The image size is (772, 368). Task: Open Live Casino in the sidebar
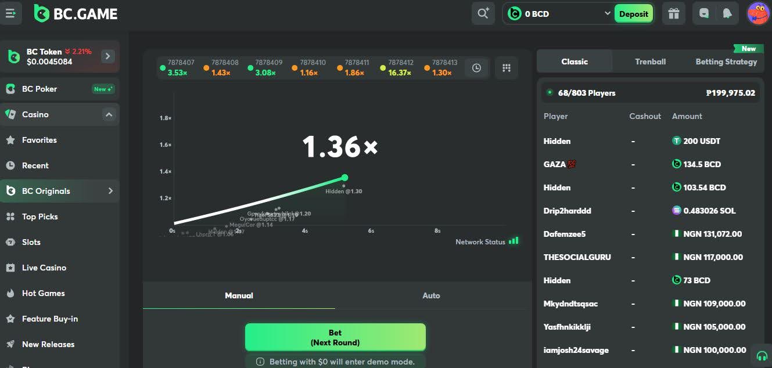(x=44, y=268)
